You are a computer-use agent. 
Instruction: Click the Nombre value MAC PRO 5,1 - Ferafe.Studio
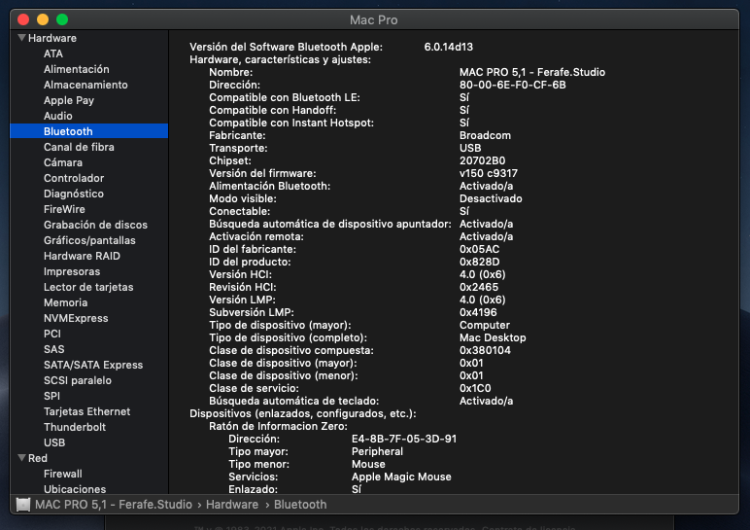point(532,72)
